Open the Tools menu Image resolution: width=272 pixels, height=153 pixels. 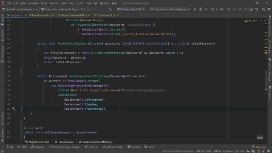click(88, 3)
